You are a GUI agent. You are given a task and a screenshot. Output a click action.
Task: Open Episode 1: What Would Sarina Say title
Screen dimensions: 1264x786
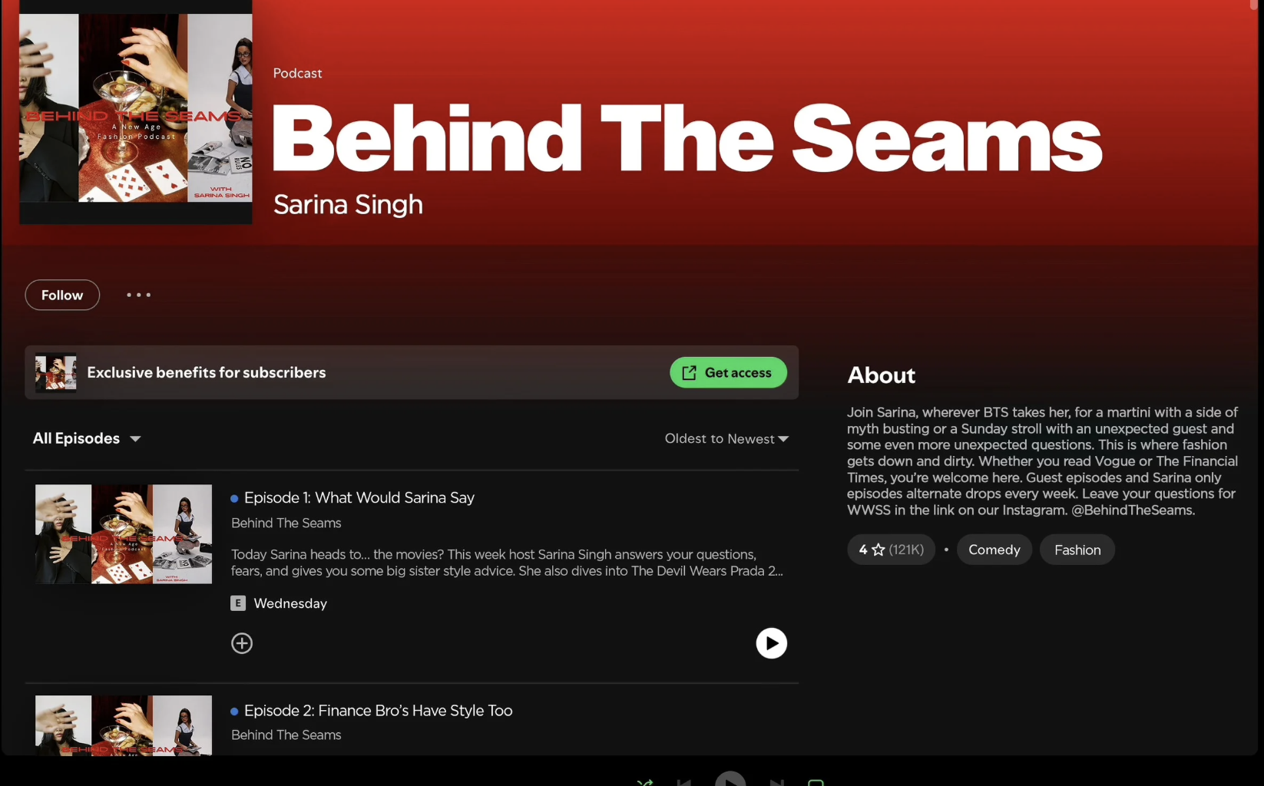point(359,497)
